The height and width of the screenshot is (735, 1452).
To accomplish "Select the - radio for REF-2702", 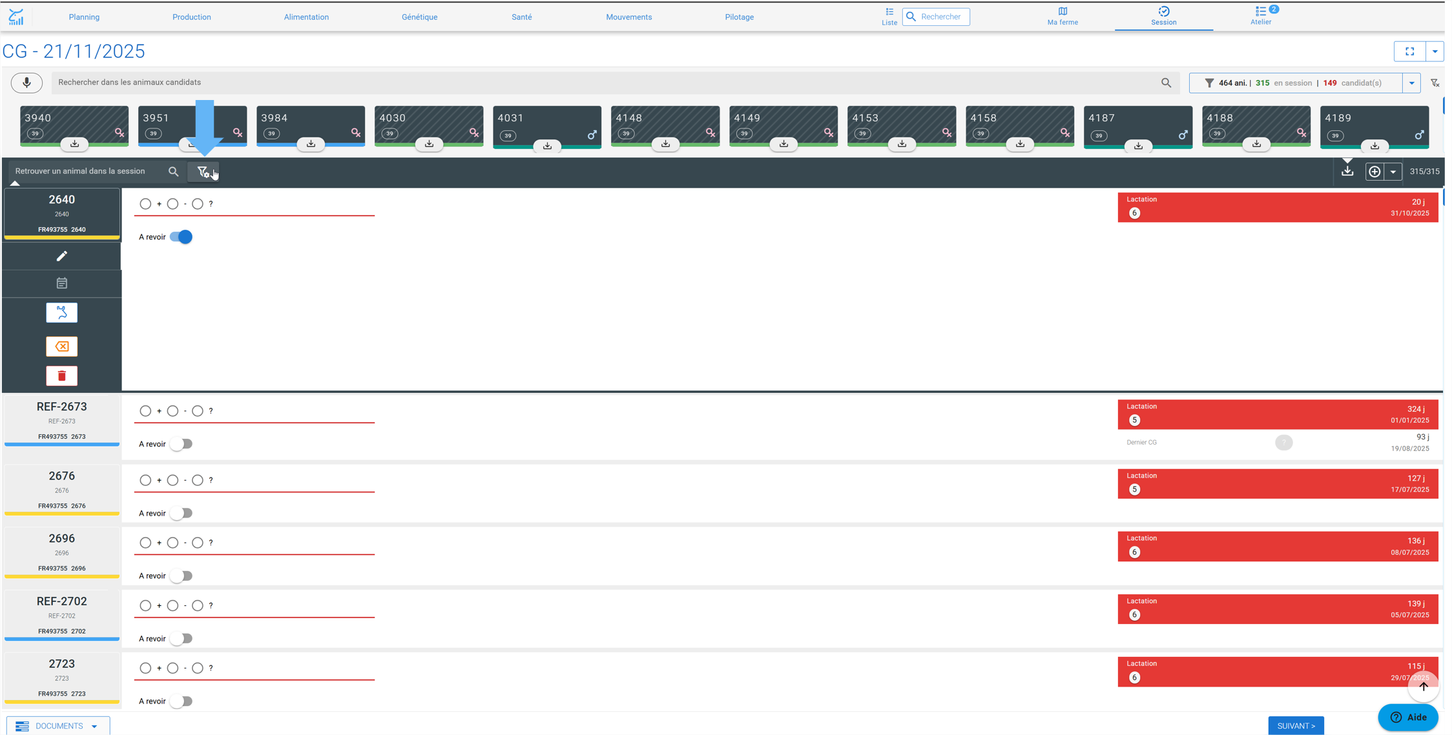I will point(172,606).
